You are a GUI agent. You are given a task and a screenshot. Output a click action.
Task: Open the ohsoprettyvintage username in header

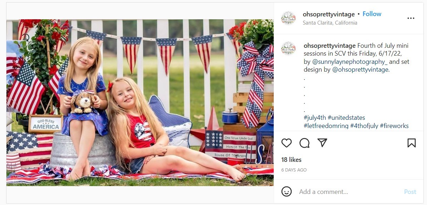click(x=329, y=14)
